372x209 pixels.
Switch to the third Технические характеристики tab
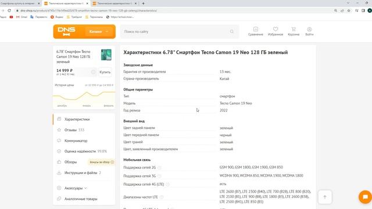pos(115,3)
